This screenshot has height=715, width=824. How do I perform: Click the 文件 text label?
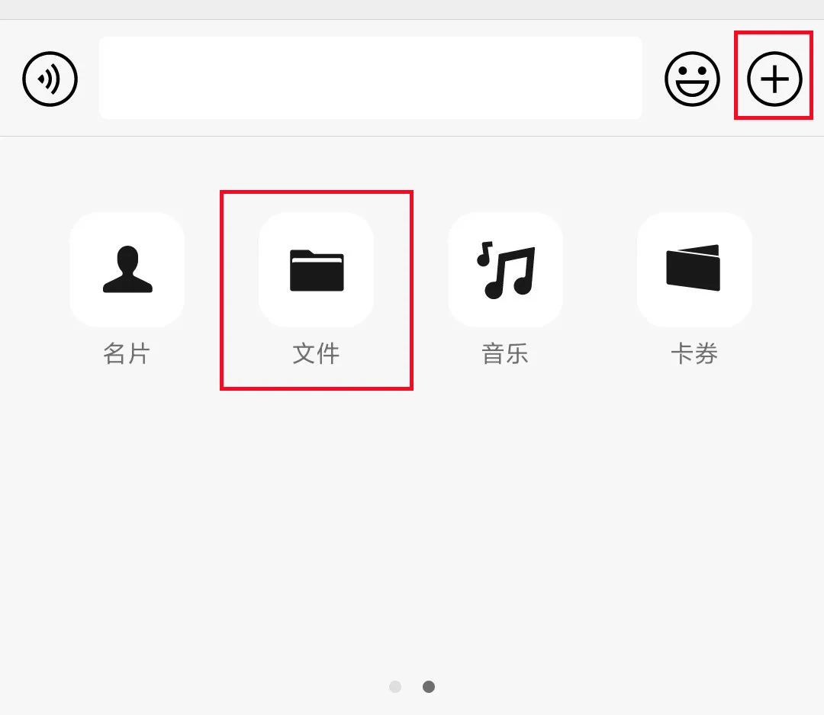[x=316, y=353]
